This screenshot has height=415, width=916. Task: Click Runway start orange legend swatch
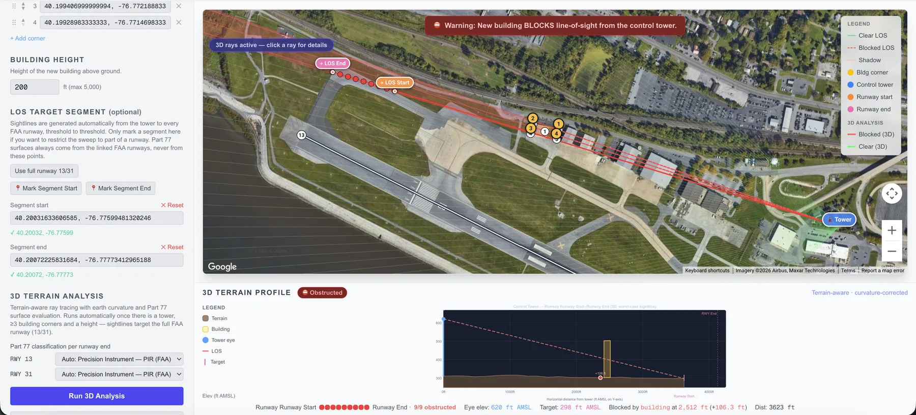(x=850, y=97)
